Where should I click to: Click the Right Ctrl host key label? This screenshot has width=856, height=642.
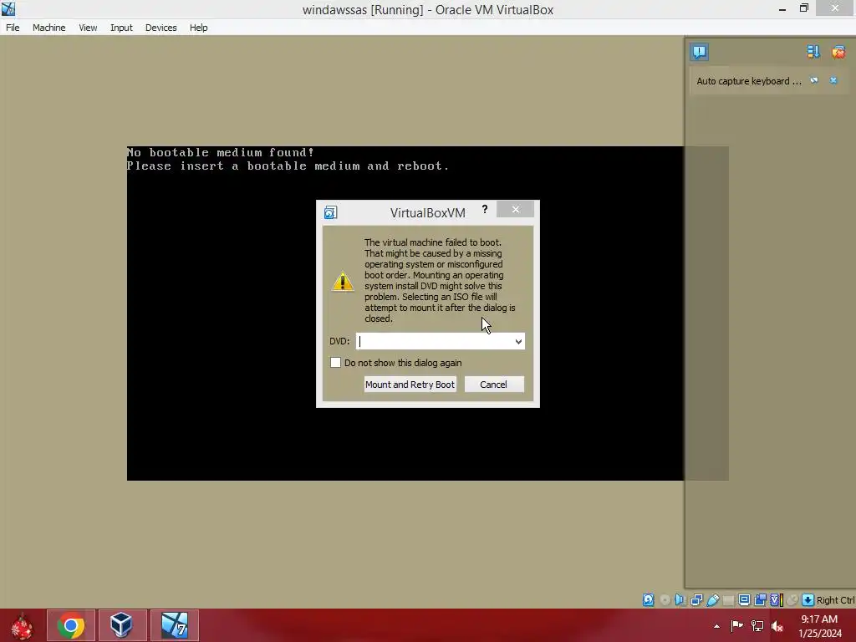tap(836, 600)
